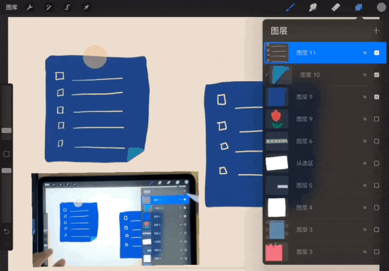Tap the undo arrow in sidebar

coord(7,231)
